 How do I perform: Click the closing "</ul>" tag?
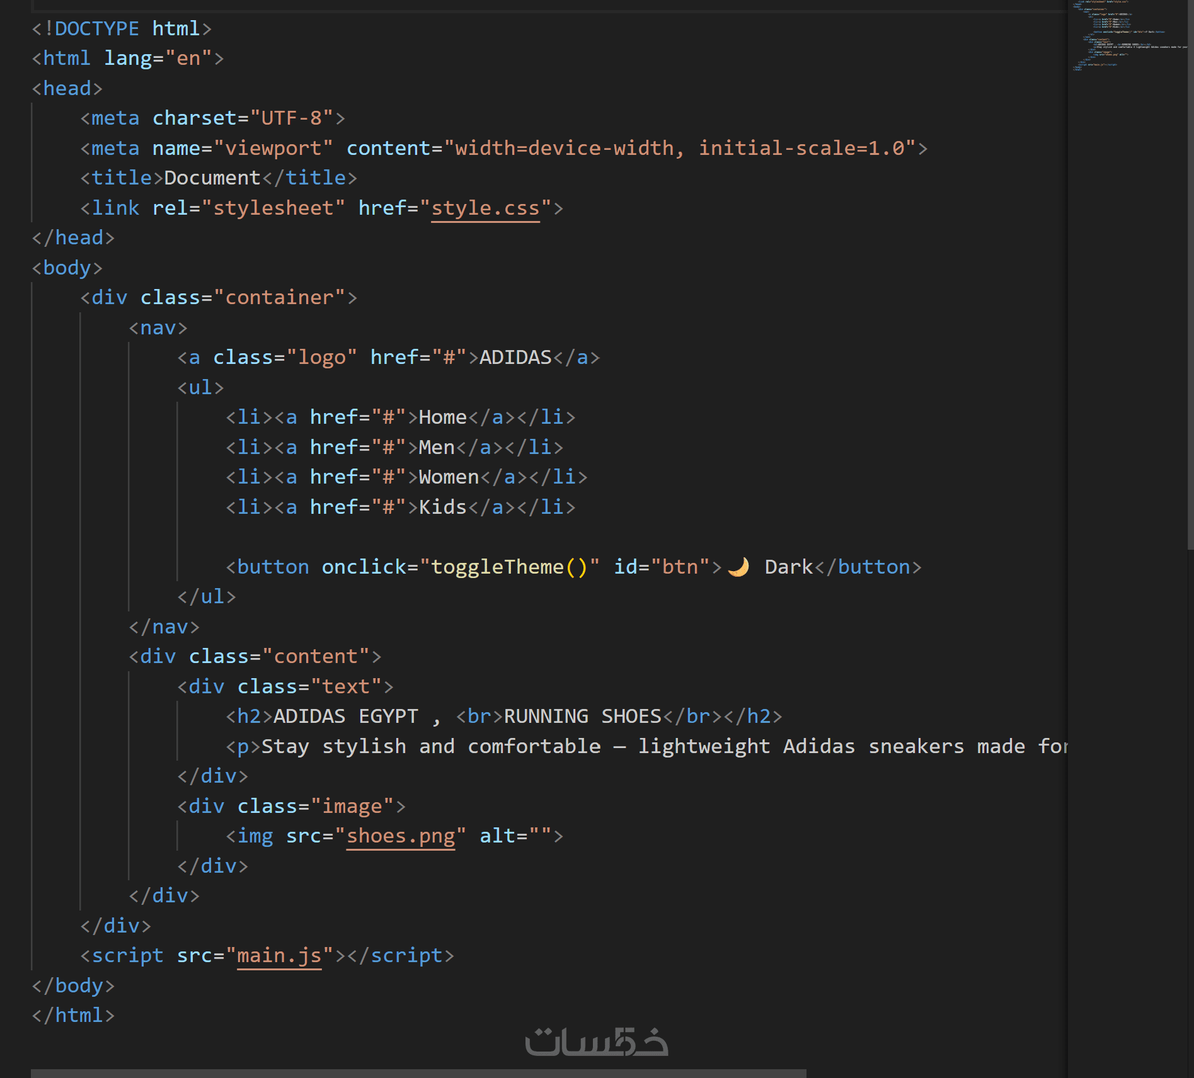point(207,596)
